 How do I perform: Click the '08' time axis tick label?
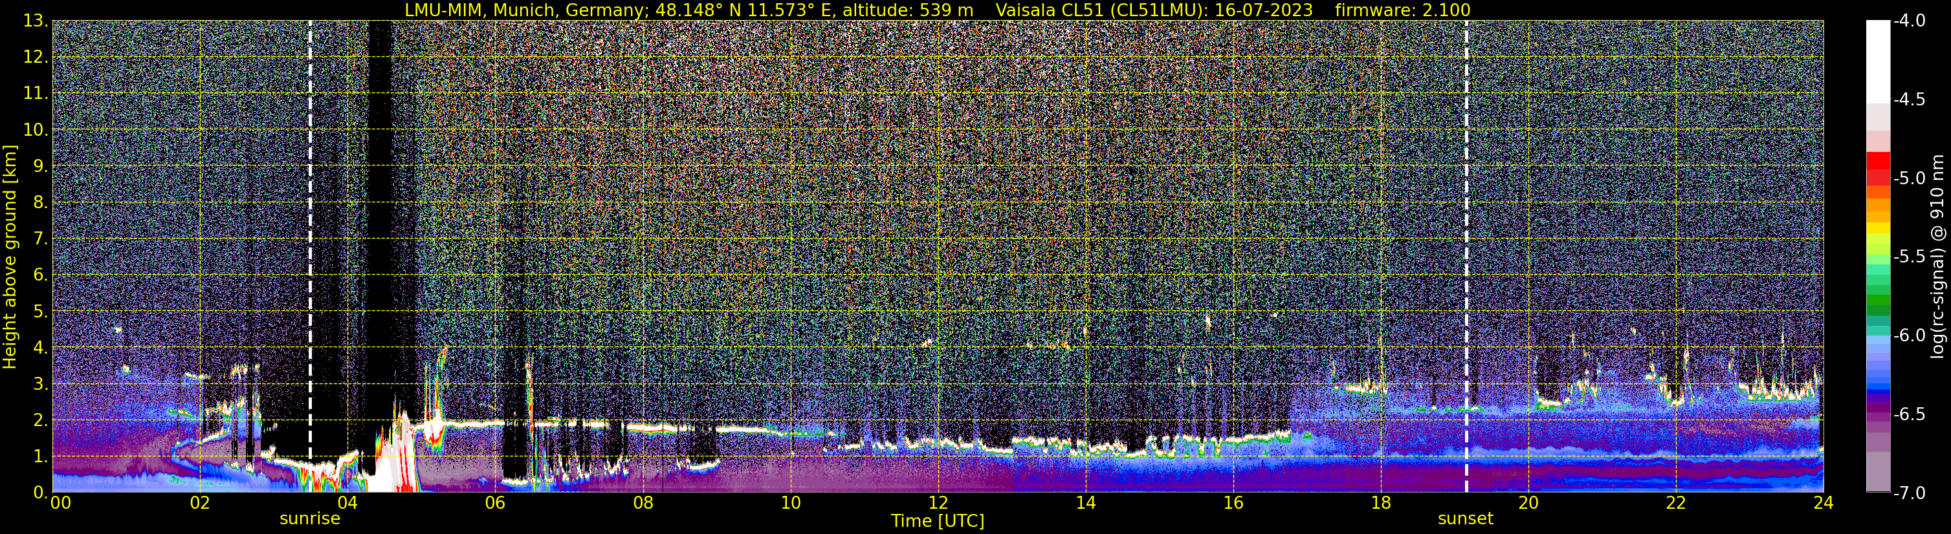(643, 504)
